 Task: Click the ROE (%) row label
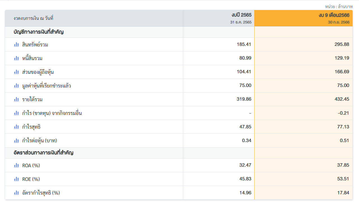(x=31, y=179)
